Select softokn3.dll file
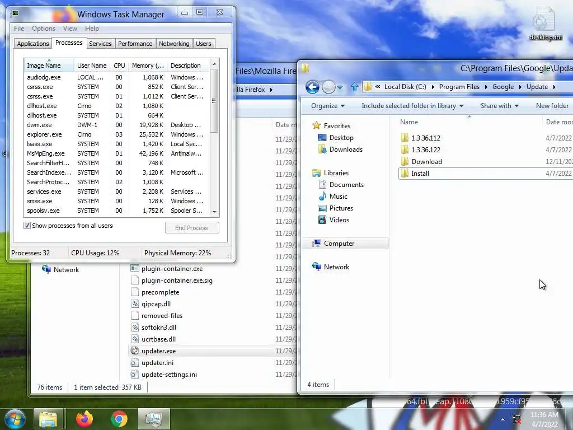This screenshot has height=430, width=573. pyautogui.click(x=158, y=327)
